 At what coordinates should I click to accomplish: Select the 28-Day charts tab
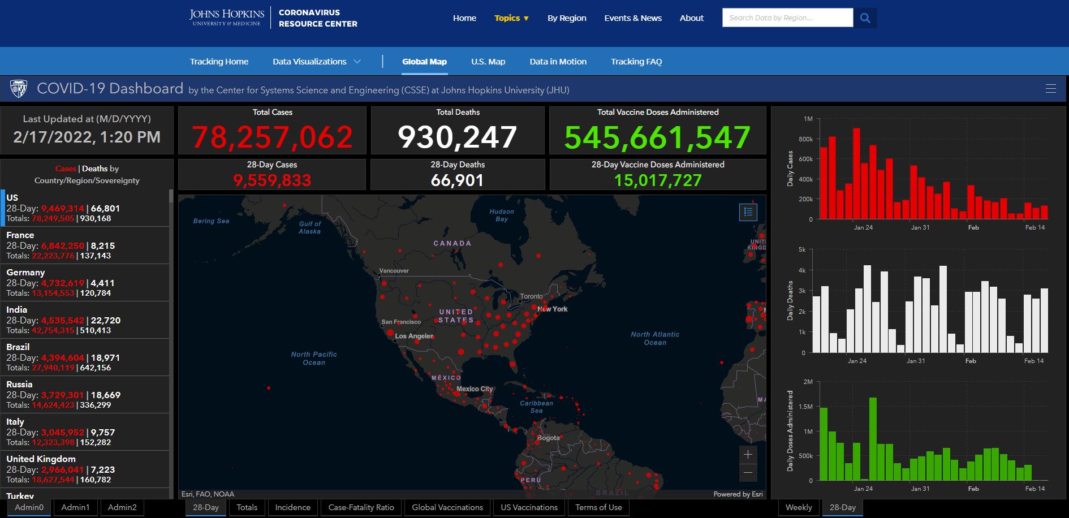point(843,507)
